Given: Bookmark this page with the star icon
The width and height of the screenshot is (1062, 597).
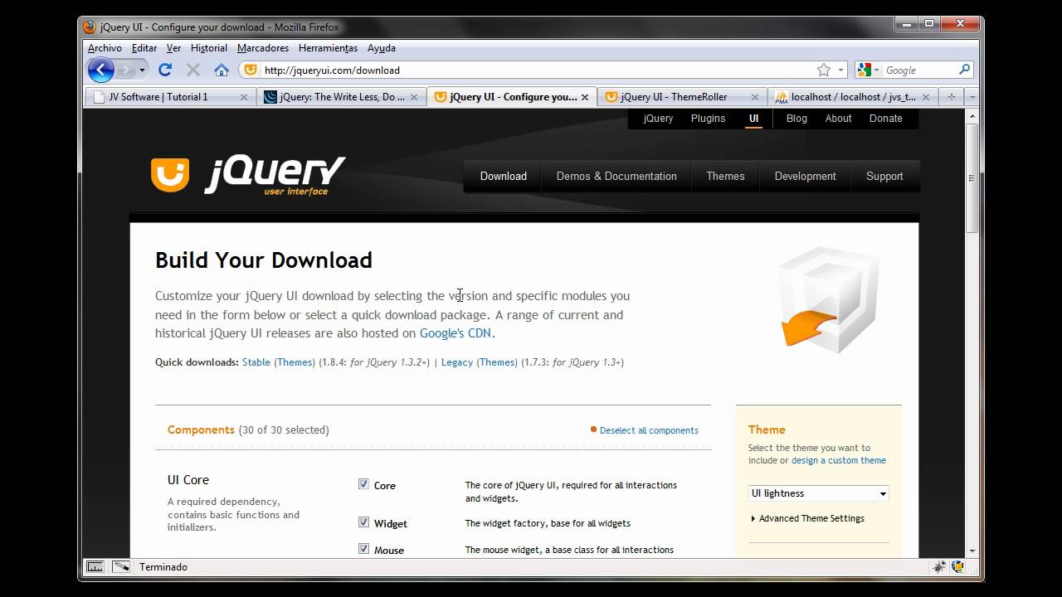Looking at the screenshot, I should pyautogui.click(x=824, y=70).
